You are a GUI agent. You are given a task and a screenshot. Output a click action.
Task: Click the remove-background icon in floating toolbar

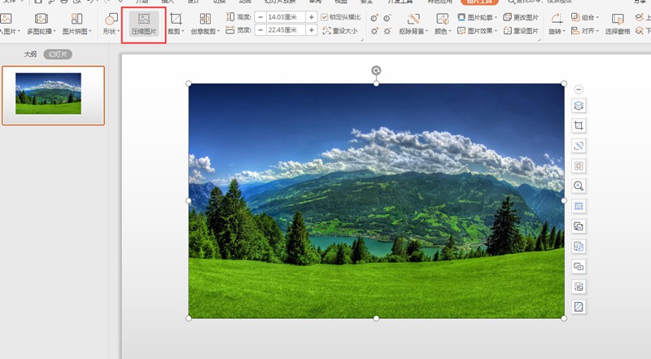(x=579, y=146)
